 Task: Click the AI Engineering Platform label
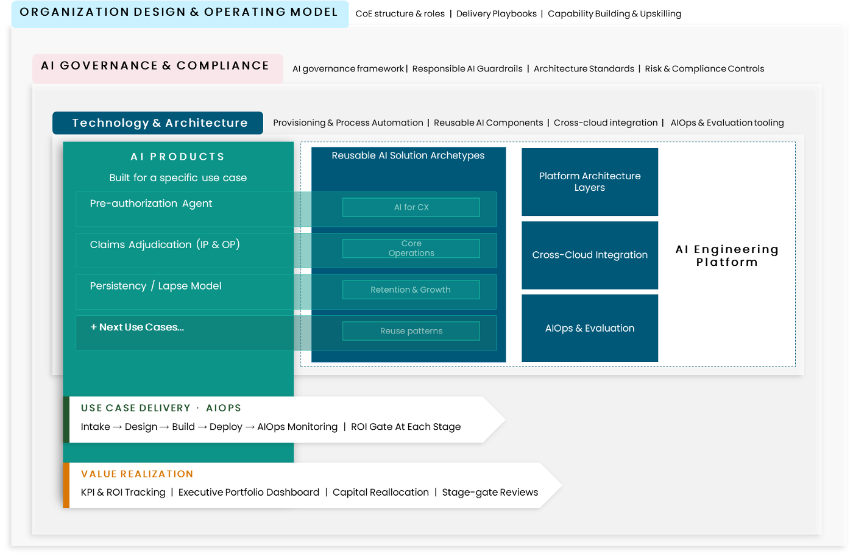(x=727, y=255)
